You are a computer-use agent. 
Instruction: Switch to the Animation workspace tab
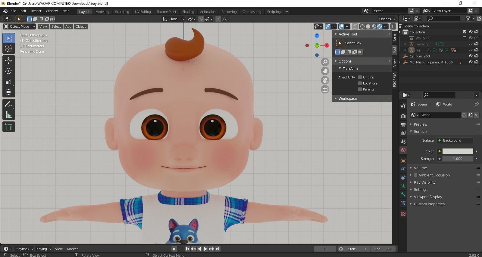[208, 12]
